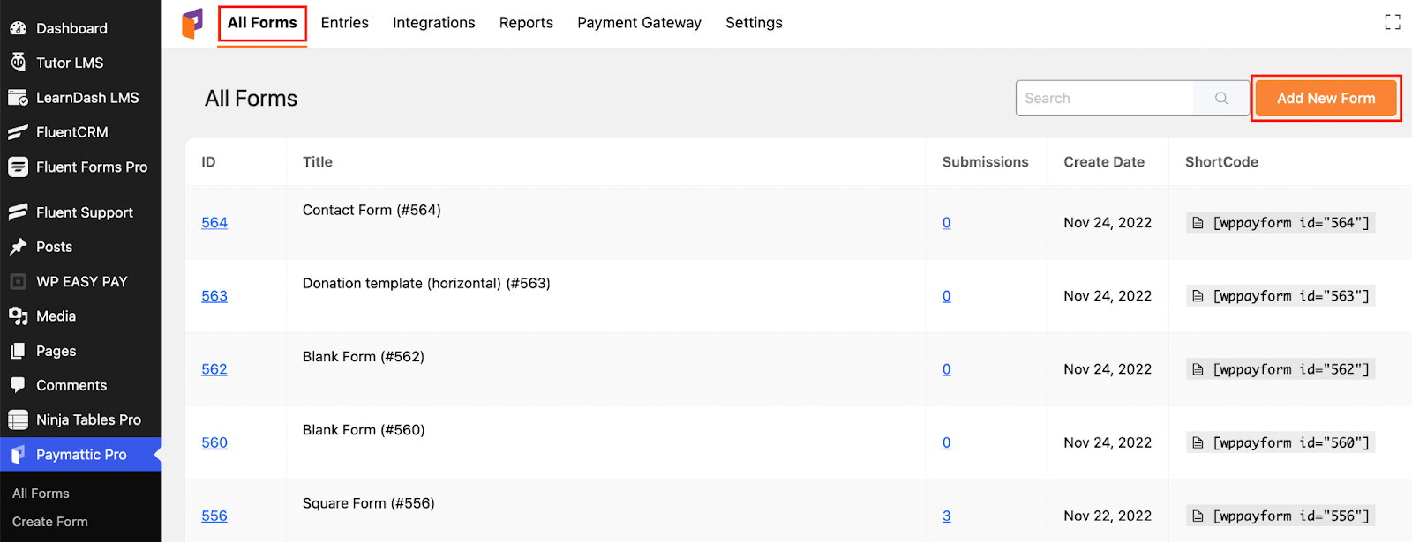Open form ID 563 link

(214, 296)
